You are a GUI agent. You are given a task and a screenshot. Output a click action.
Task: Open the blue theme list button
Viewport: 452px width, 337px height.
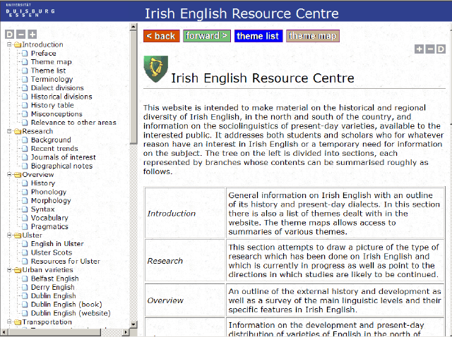pos(258,36)
